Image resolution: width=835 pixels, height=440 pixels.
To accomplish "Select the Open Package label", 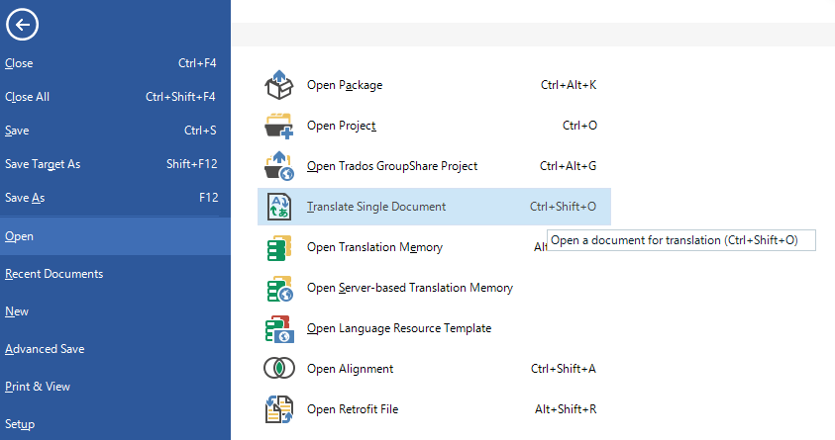I will [x=345, y=85].
